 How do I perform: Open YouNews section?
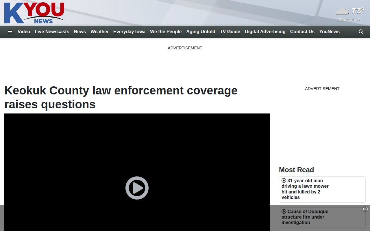(x=329, y=32)
